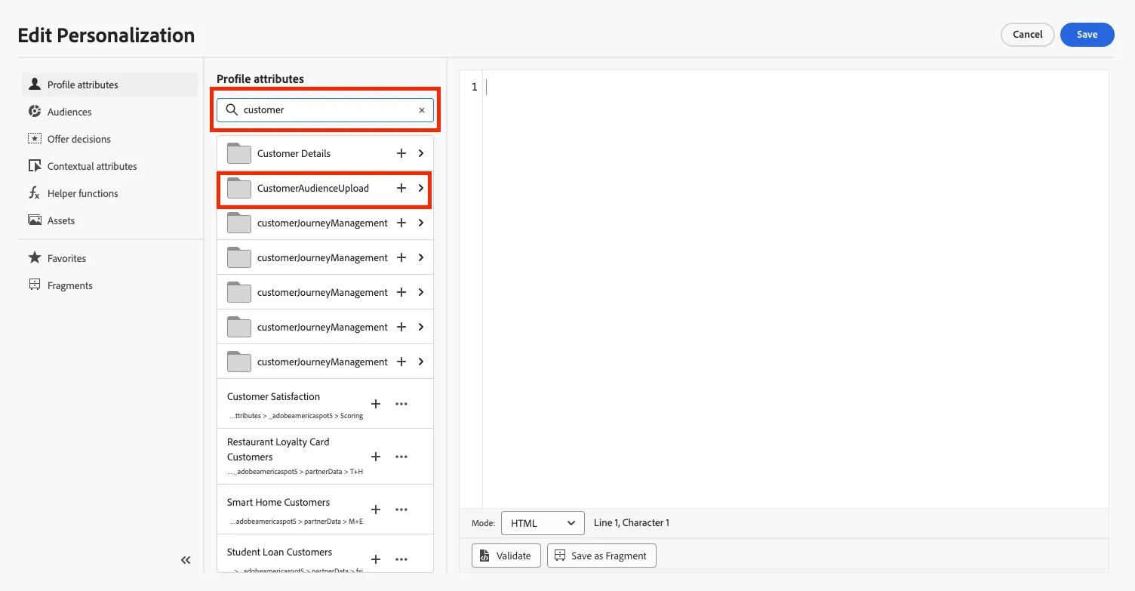Screen dimensions: 1135x591
Task: Validate the expression code
Action: tap(506, 556)
